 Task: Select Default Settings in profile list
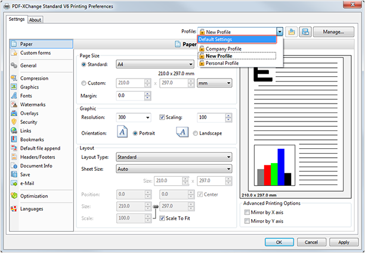tap(237, 39)
